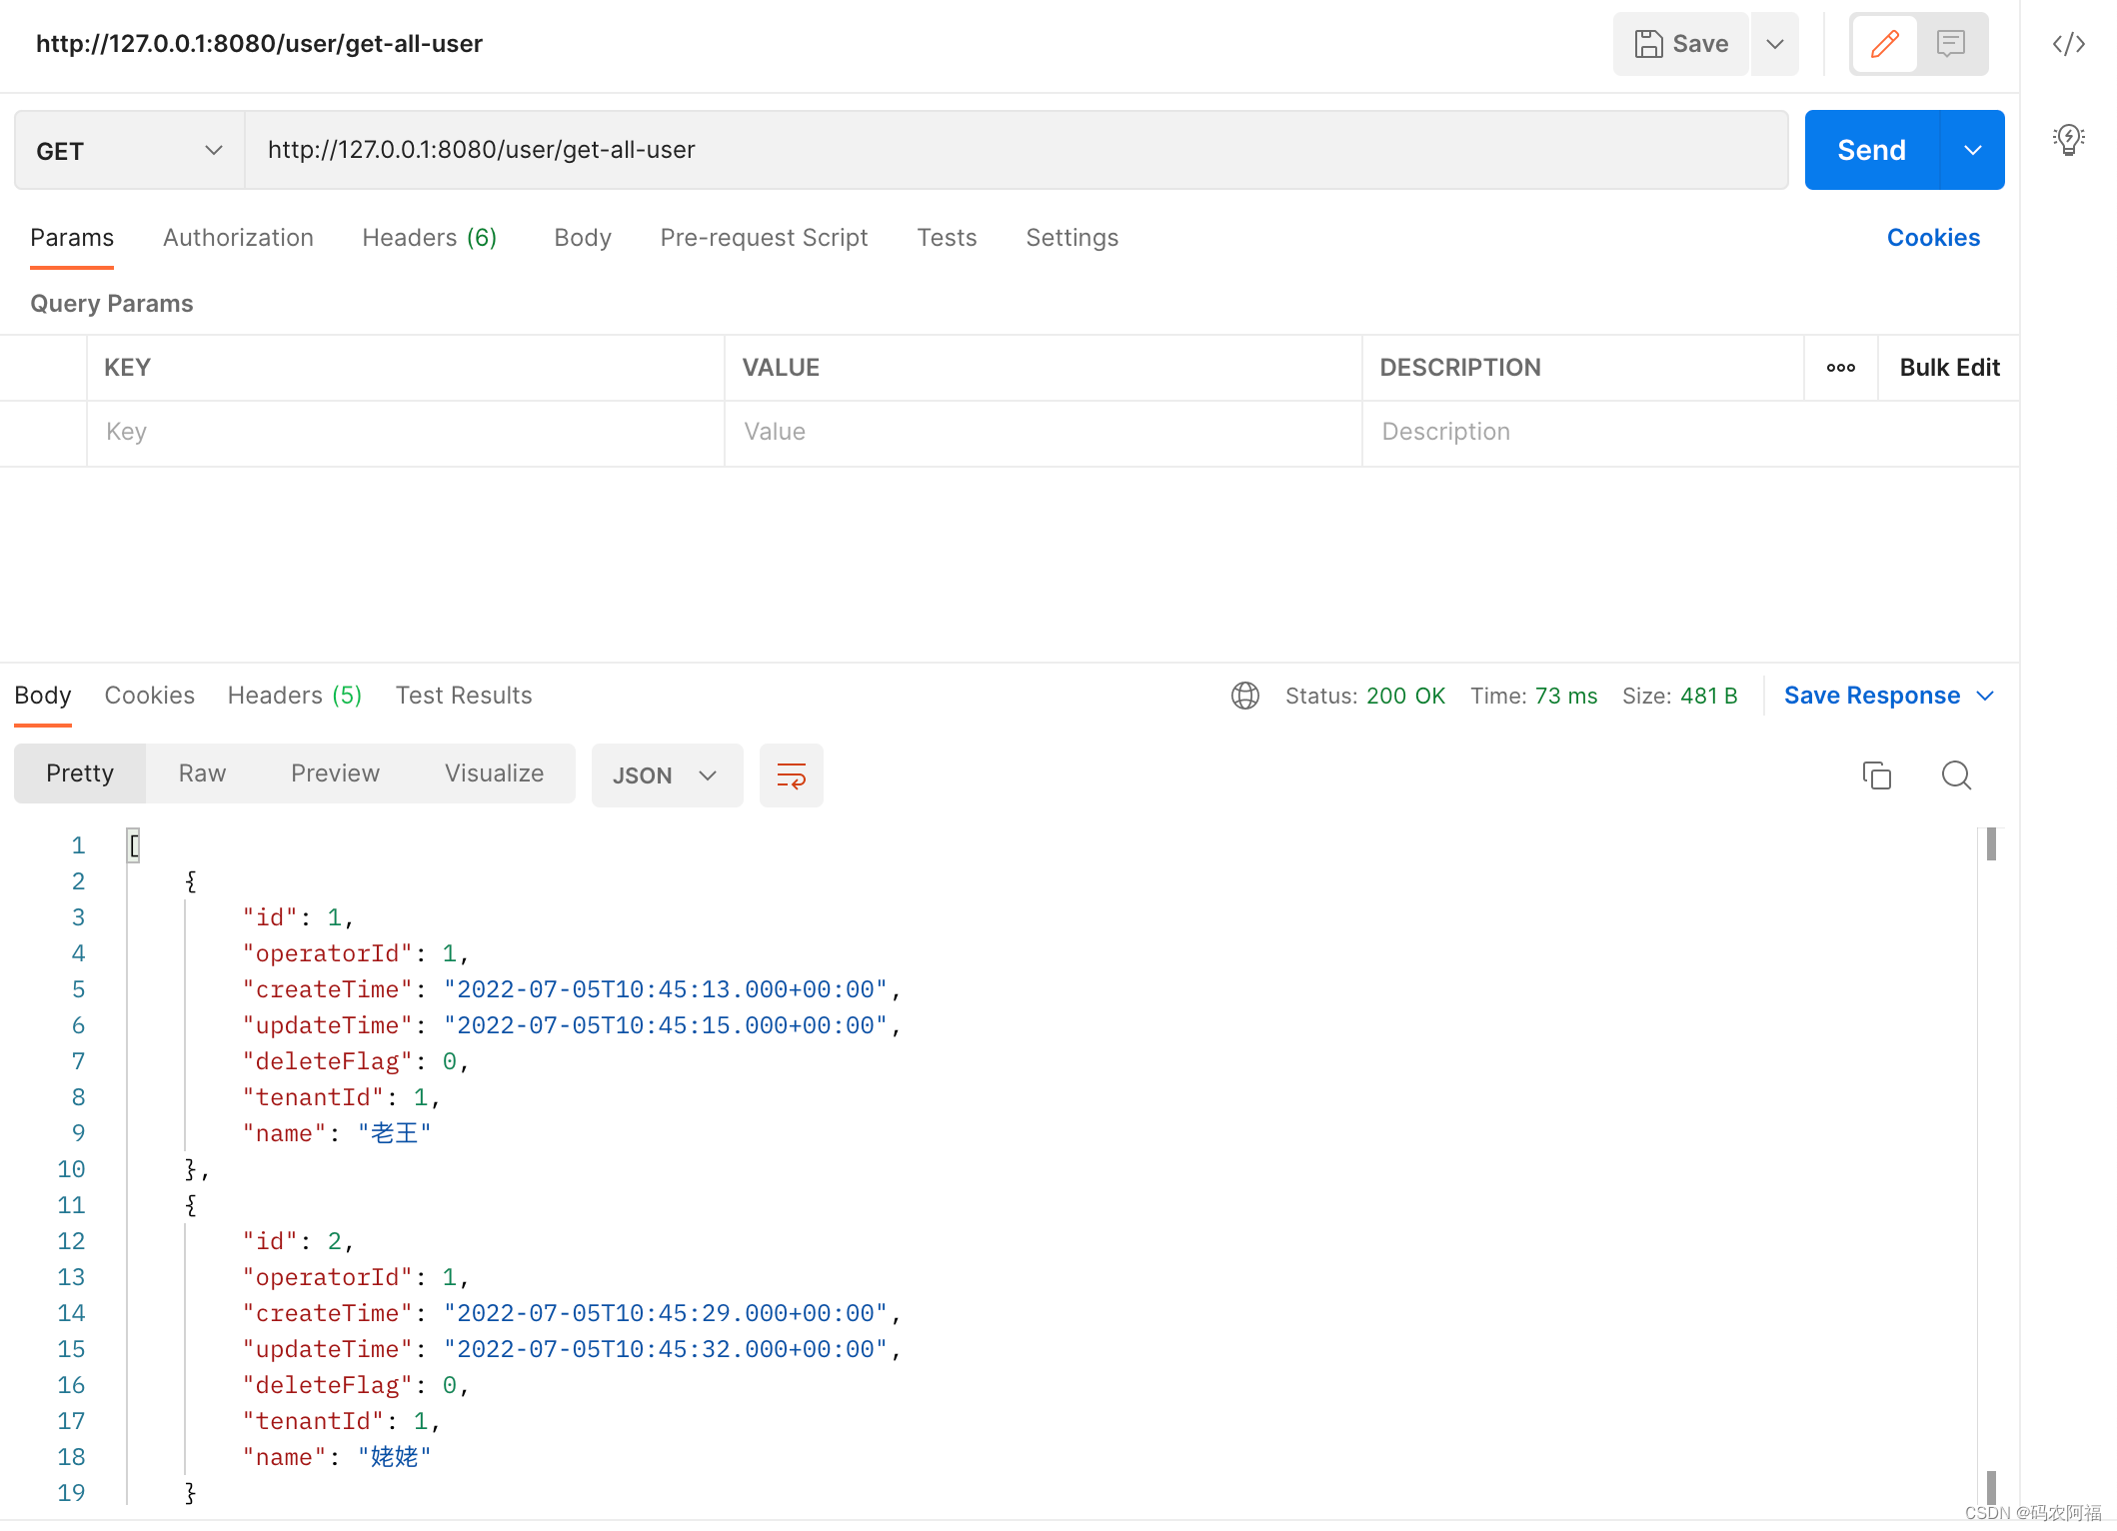Switch to the Raw response tab

(x=201, y=773)
